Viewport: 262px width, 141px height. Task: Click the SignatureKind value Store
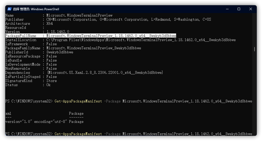(51, 81)
